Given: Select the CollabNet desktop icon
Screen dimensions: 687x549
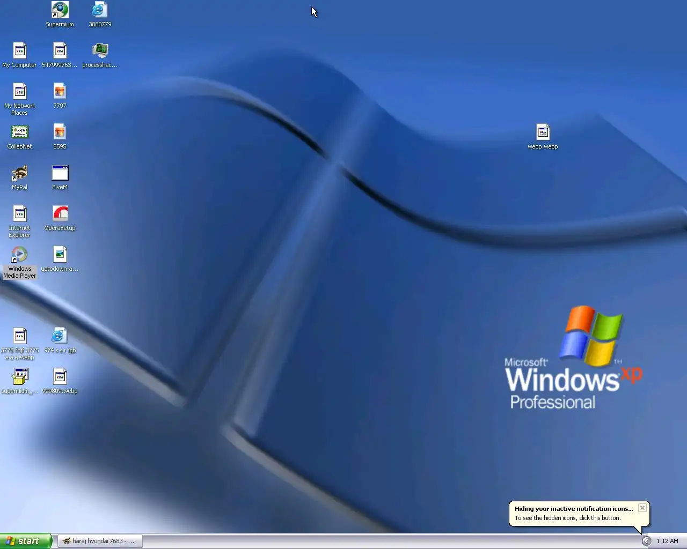Looking at the screenshot, I should pyautogui.click(x=20, y=137).
